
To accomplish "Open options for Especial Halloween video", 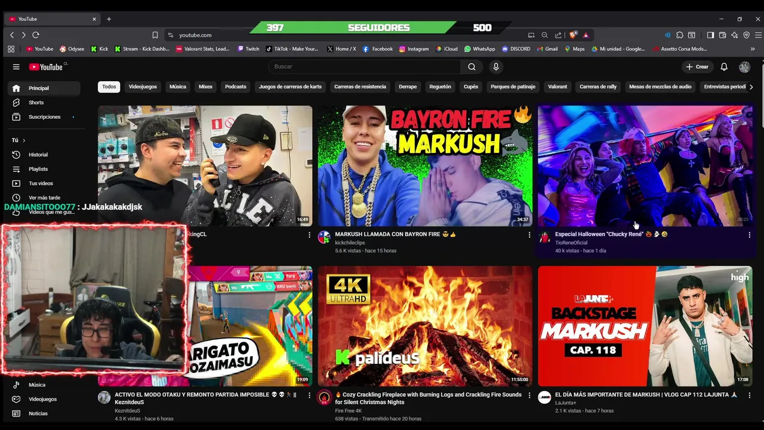I will [x=749, y=235].
